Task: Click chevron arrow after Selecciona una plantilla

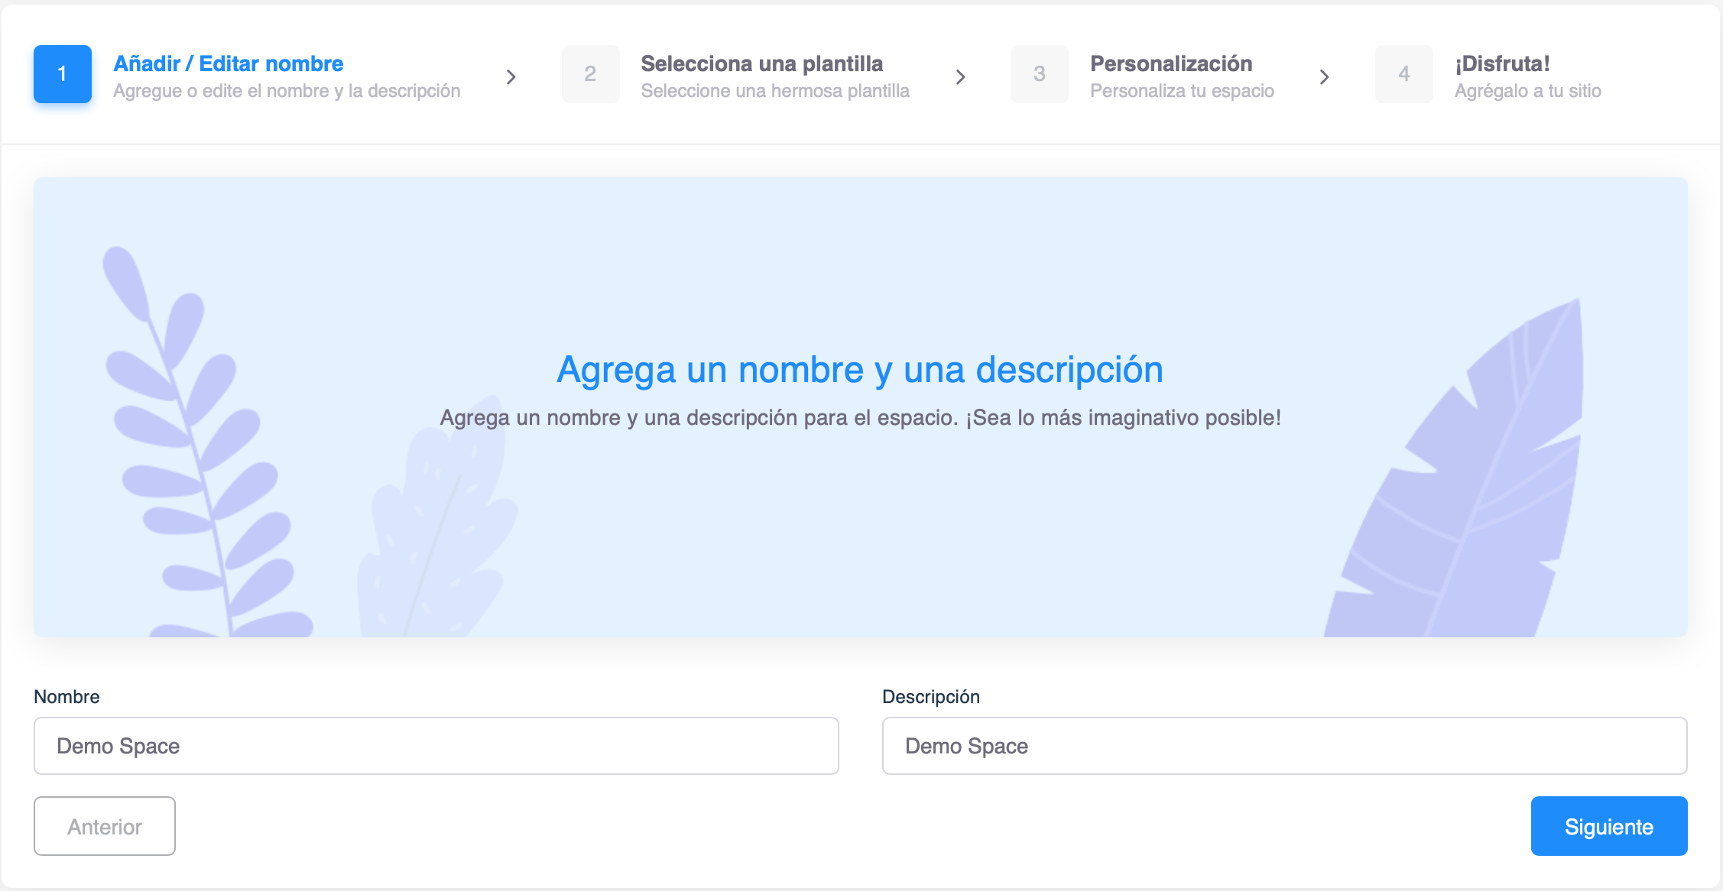Action: pos(961,77)
